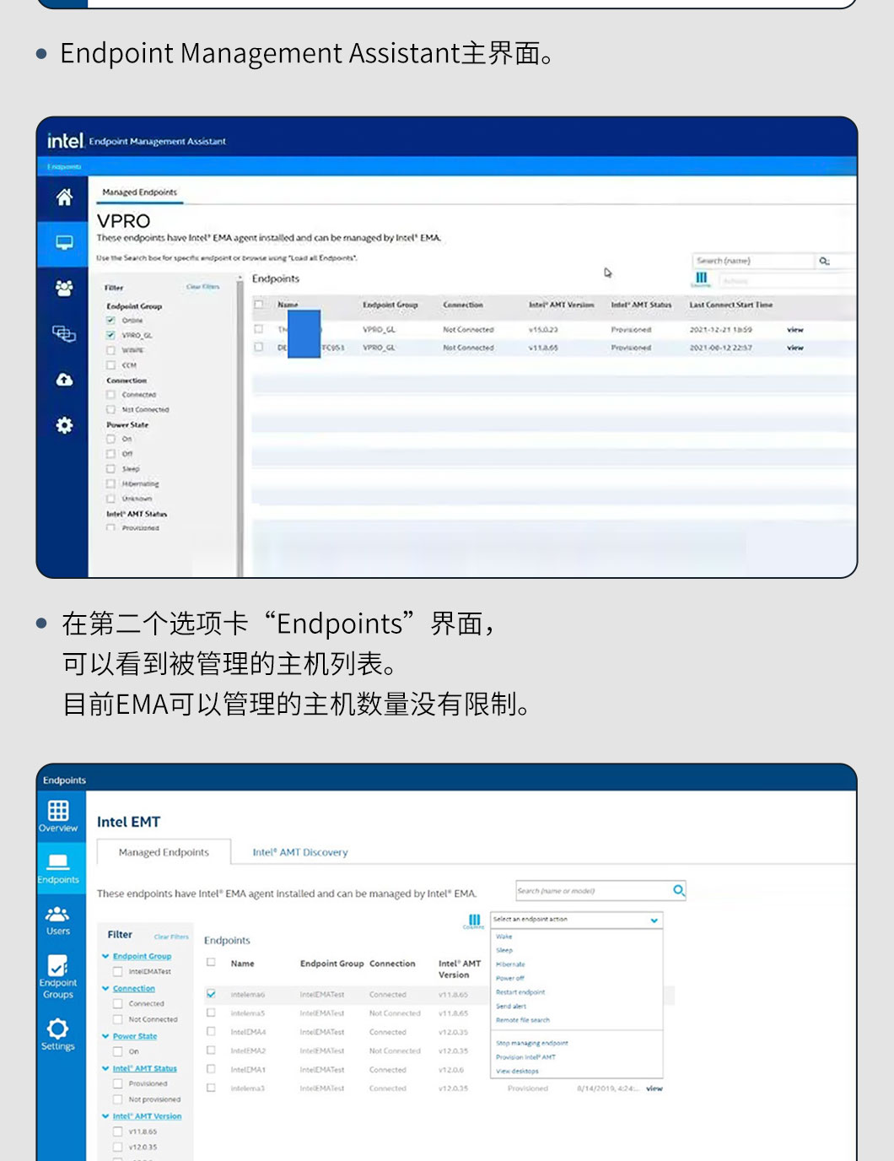Check the v11.8.65 AMT version filter
Viewport: 894px width, 1161px height.
(x=118, y=1131)
